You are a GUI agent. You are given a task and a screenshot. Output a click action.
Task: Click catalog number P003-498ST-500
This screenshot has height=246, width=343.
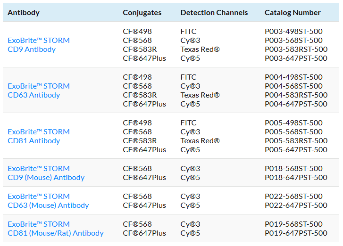pos(293,31)
